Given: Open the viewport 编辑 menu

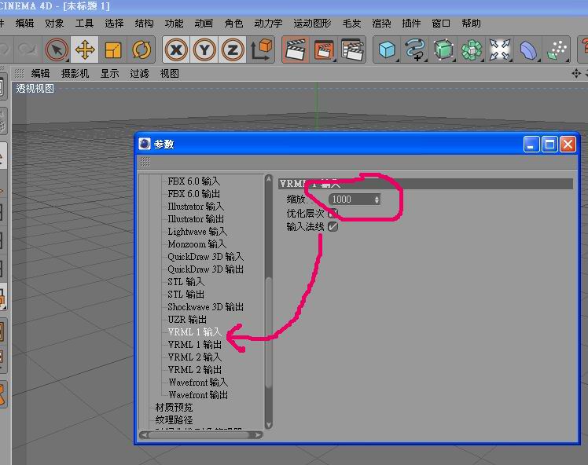Looking at the screenshot, I should tap(41, 73).
